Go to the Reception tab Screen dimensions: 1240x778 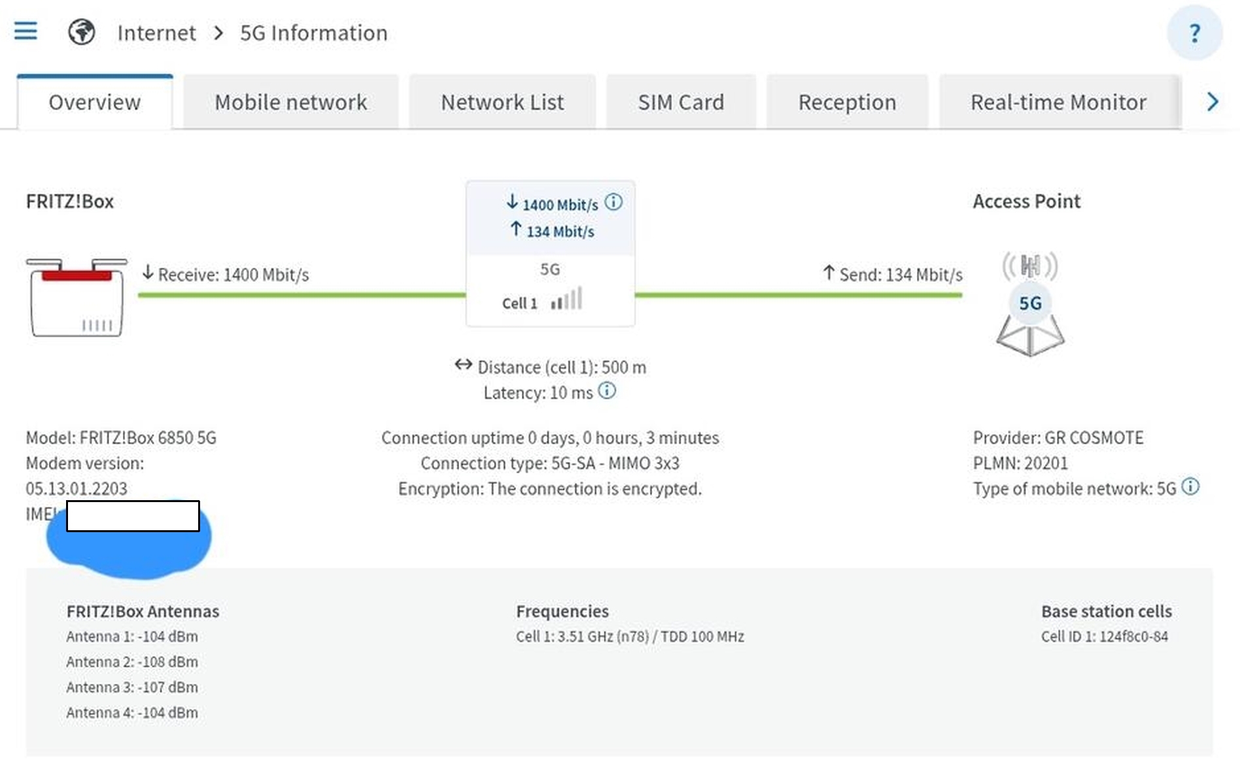[x=847, y=102]
